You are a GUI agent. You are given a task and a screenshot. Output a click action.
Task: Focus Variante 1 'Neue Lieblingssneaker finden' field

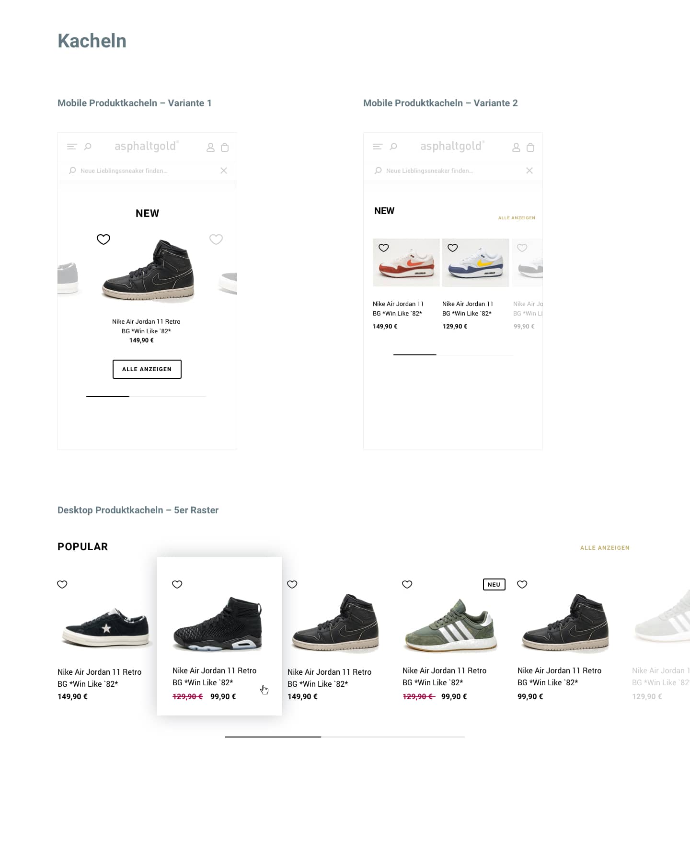tap(147, 170)
